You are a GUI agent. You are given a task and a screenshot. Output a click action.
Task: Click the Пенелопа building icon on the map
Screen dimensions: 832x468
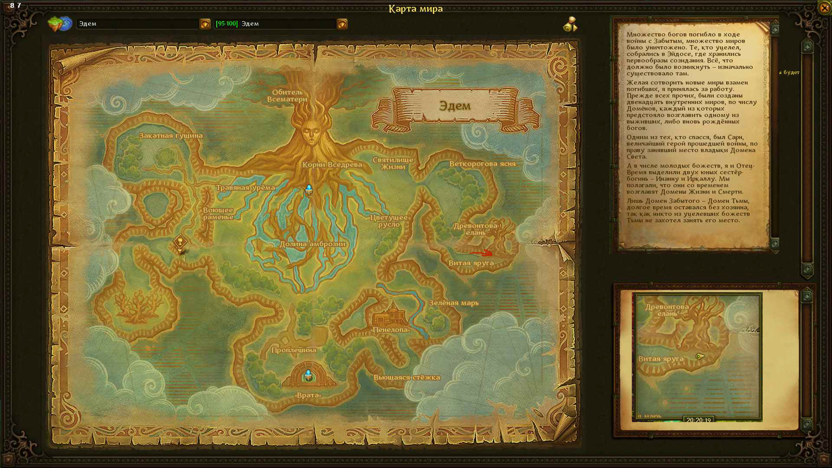(x=390, y=316)
